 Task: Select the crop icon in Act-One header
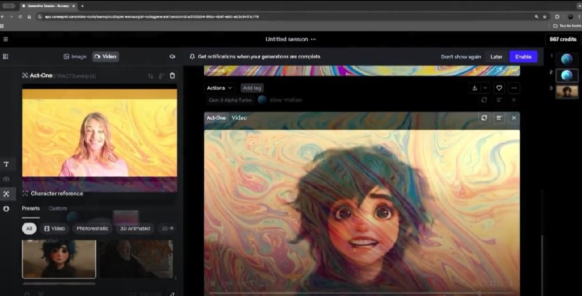point(150,76)
